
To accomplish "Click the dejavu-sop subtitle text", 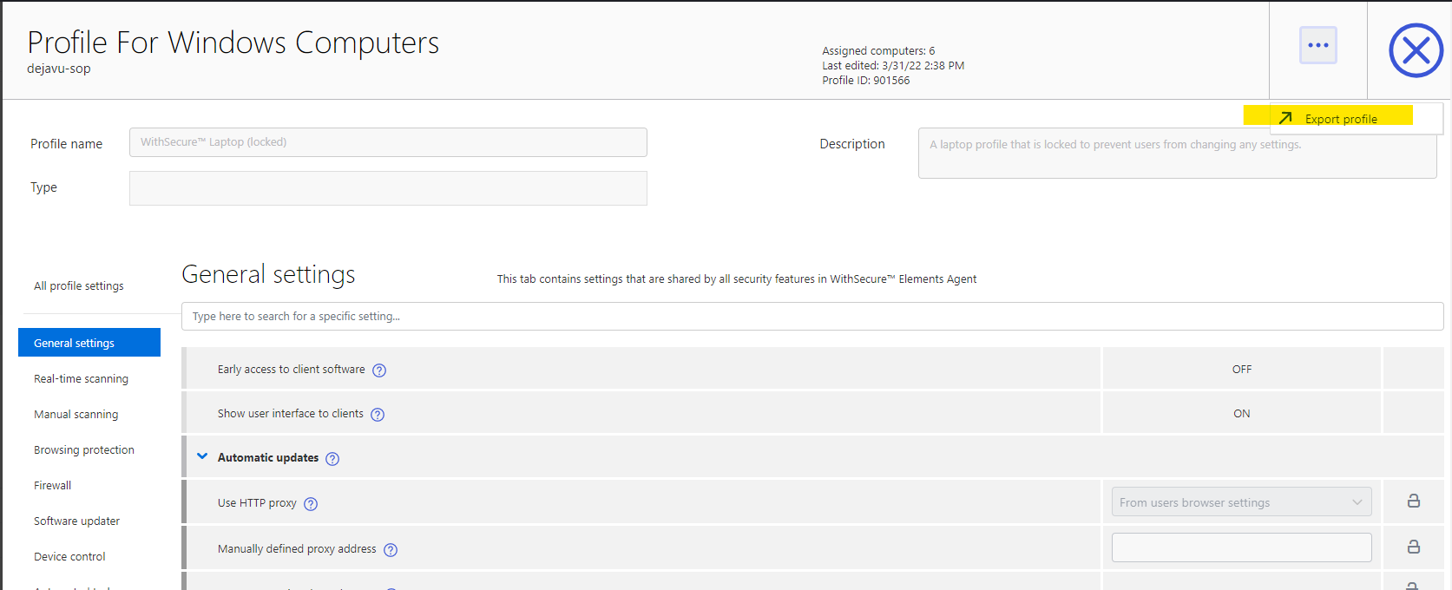I will (58, 69).
